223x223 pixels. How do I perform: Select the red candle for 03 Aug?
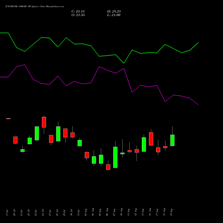coord(87,155)
